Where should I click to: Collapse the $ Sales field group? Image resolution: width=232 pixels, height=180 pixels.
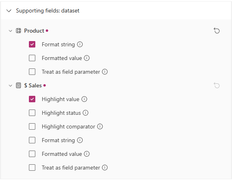pos(10,86)
